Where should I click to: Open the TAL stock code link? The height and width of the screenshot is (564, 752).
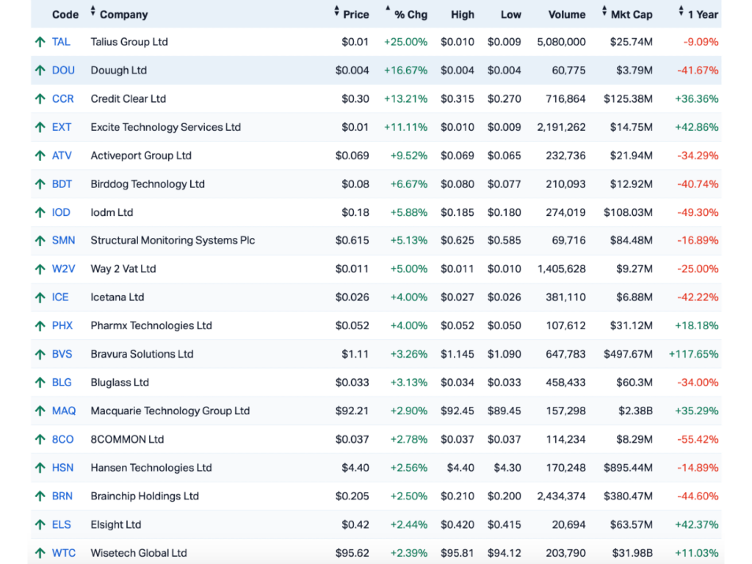point(61,42)
